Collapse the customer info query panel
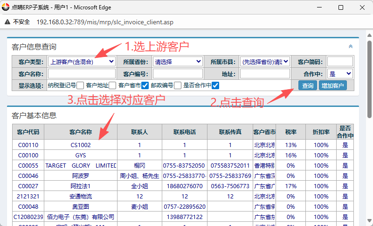373x226 pixels. click(351, 46)
